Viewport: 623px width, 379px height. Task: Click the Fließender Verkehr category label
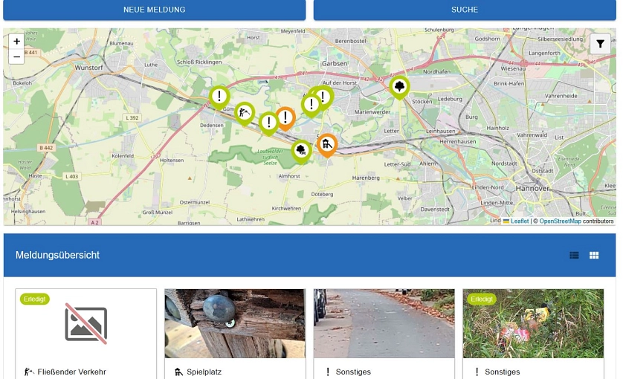73,372
